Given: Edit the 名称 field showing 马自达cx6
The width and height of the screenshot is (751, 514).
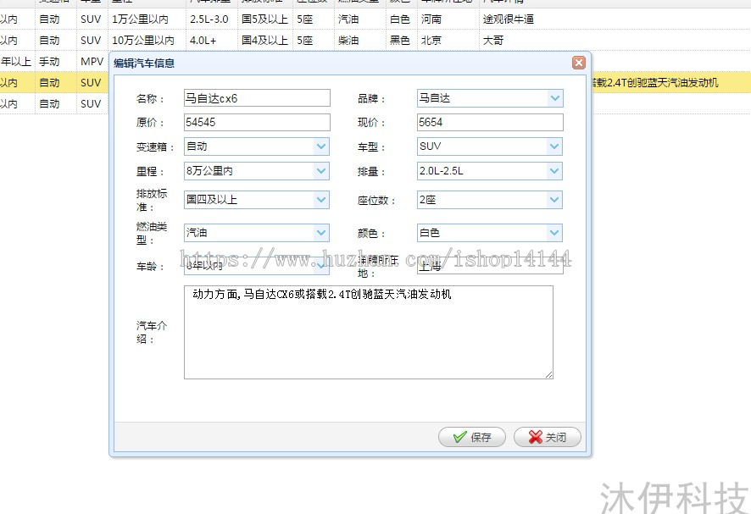Looking at the screenshot, I should 257,98.
